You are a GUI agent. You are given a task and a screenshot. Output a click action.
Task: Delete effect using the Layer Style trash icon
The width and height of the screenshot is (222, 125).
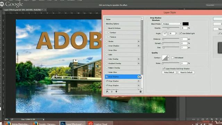pyautogui.click(x=140, y=92)
